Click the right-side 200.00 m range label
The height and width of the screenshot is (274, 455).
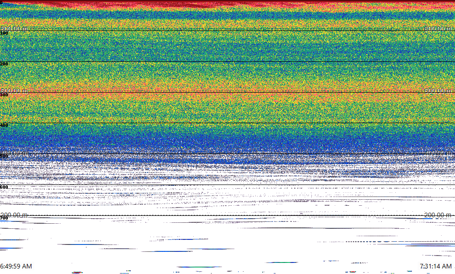tap(438, 215)
